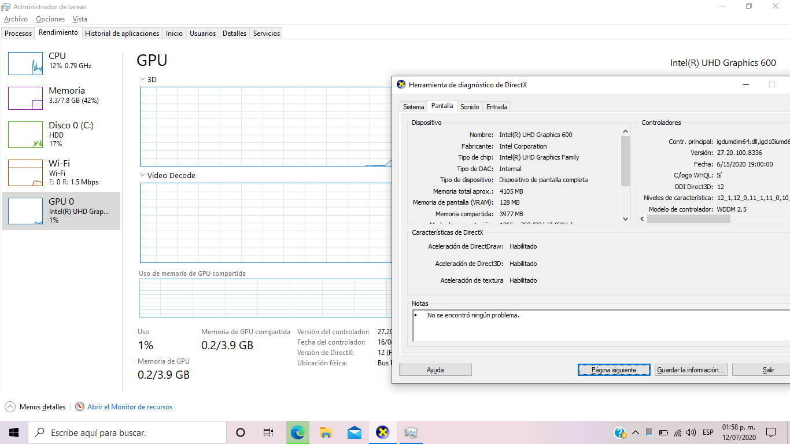Switch to the Inicio tab
This screenshot has width=790, height=444.
(174, 34)
